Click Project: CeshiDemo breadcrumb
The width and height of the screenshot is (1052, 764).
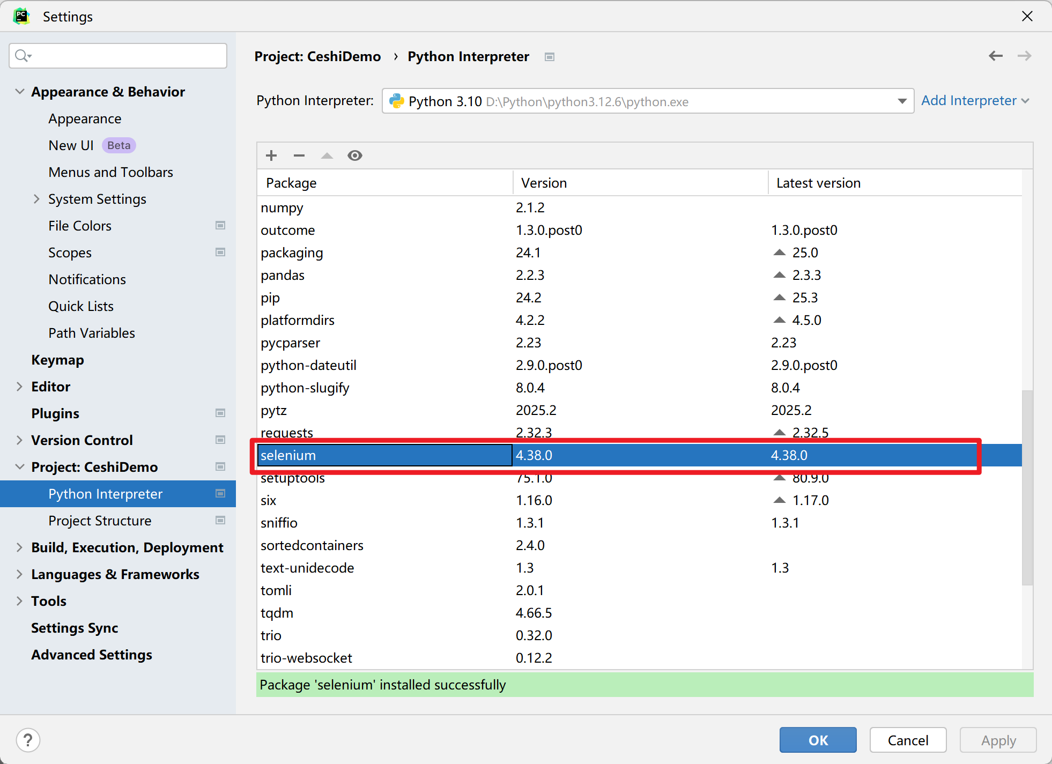point(317,56)
